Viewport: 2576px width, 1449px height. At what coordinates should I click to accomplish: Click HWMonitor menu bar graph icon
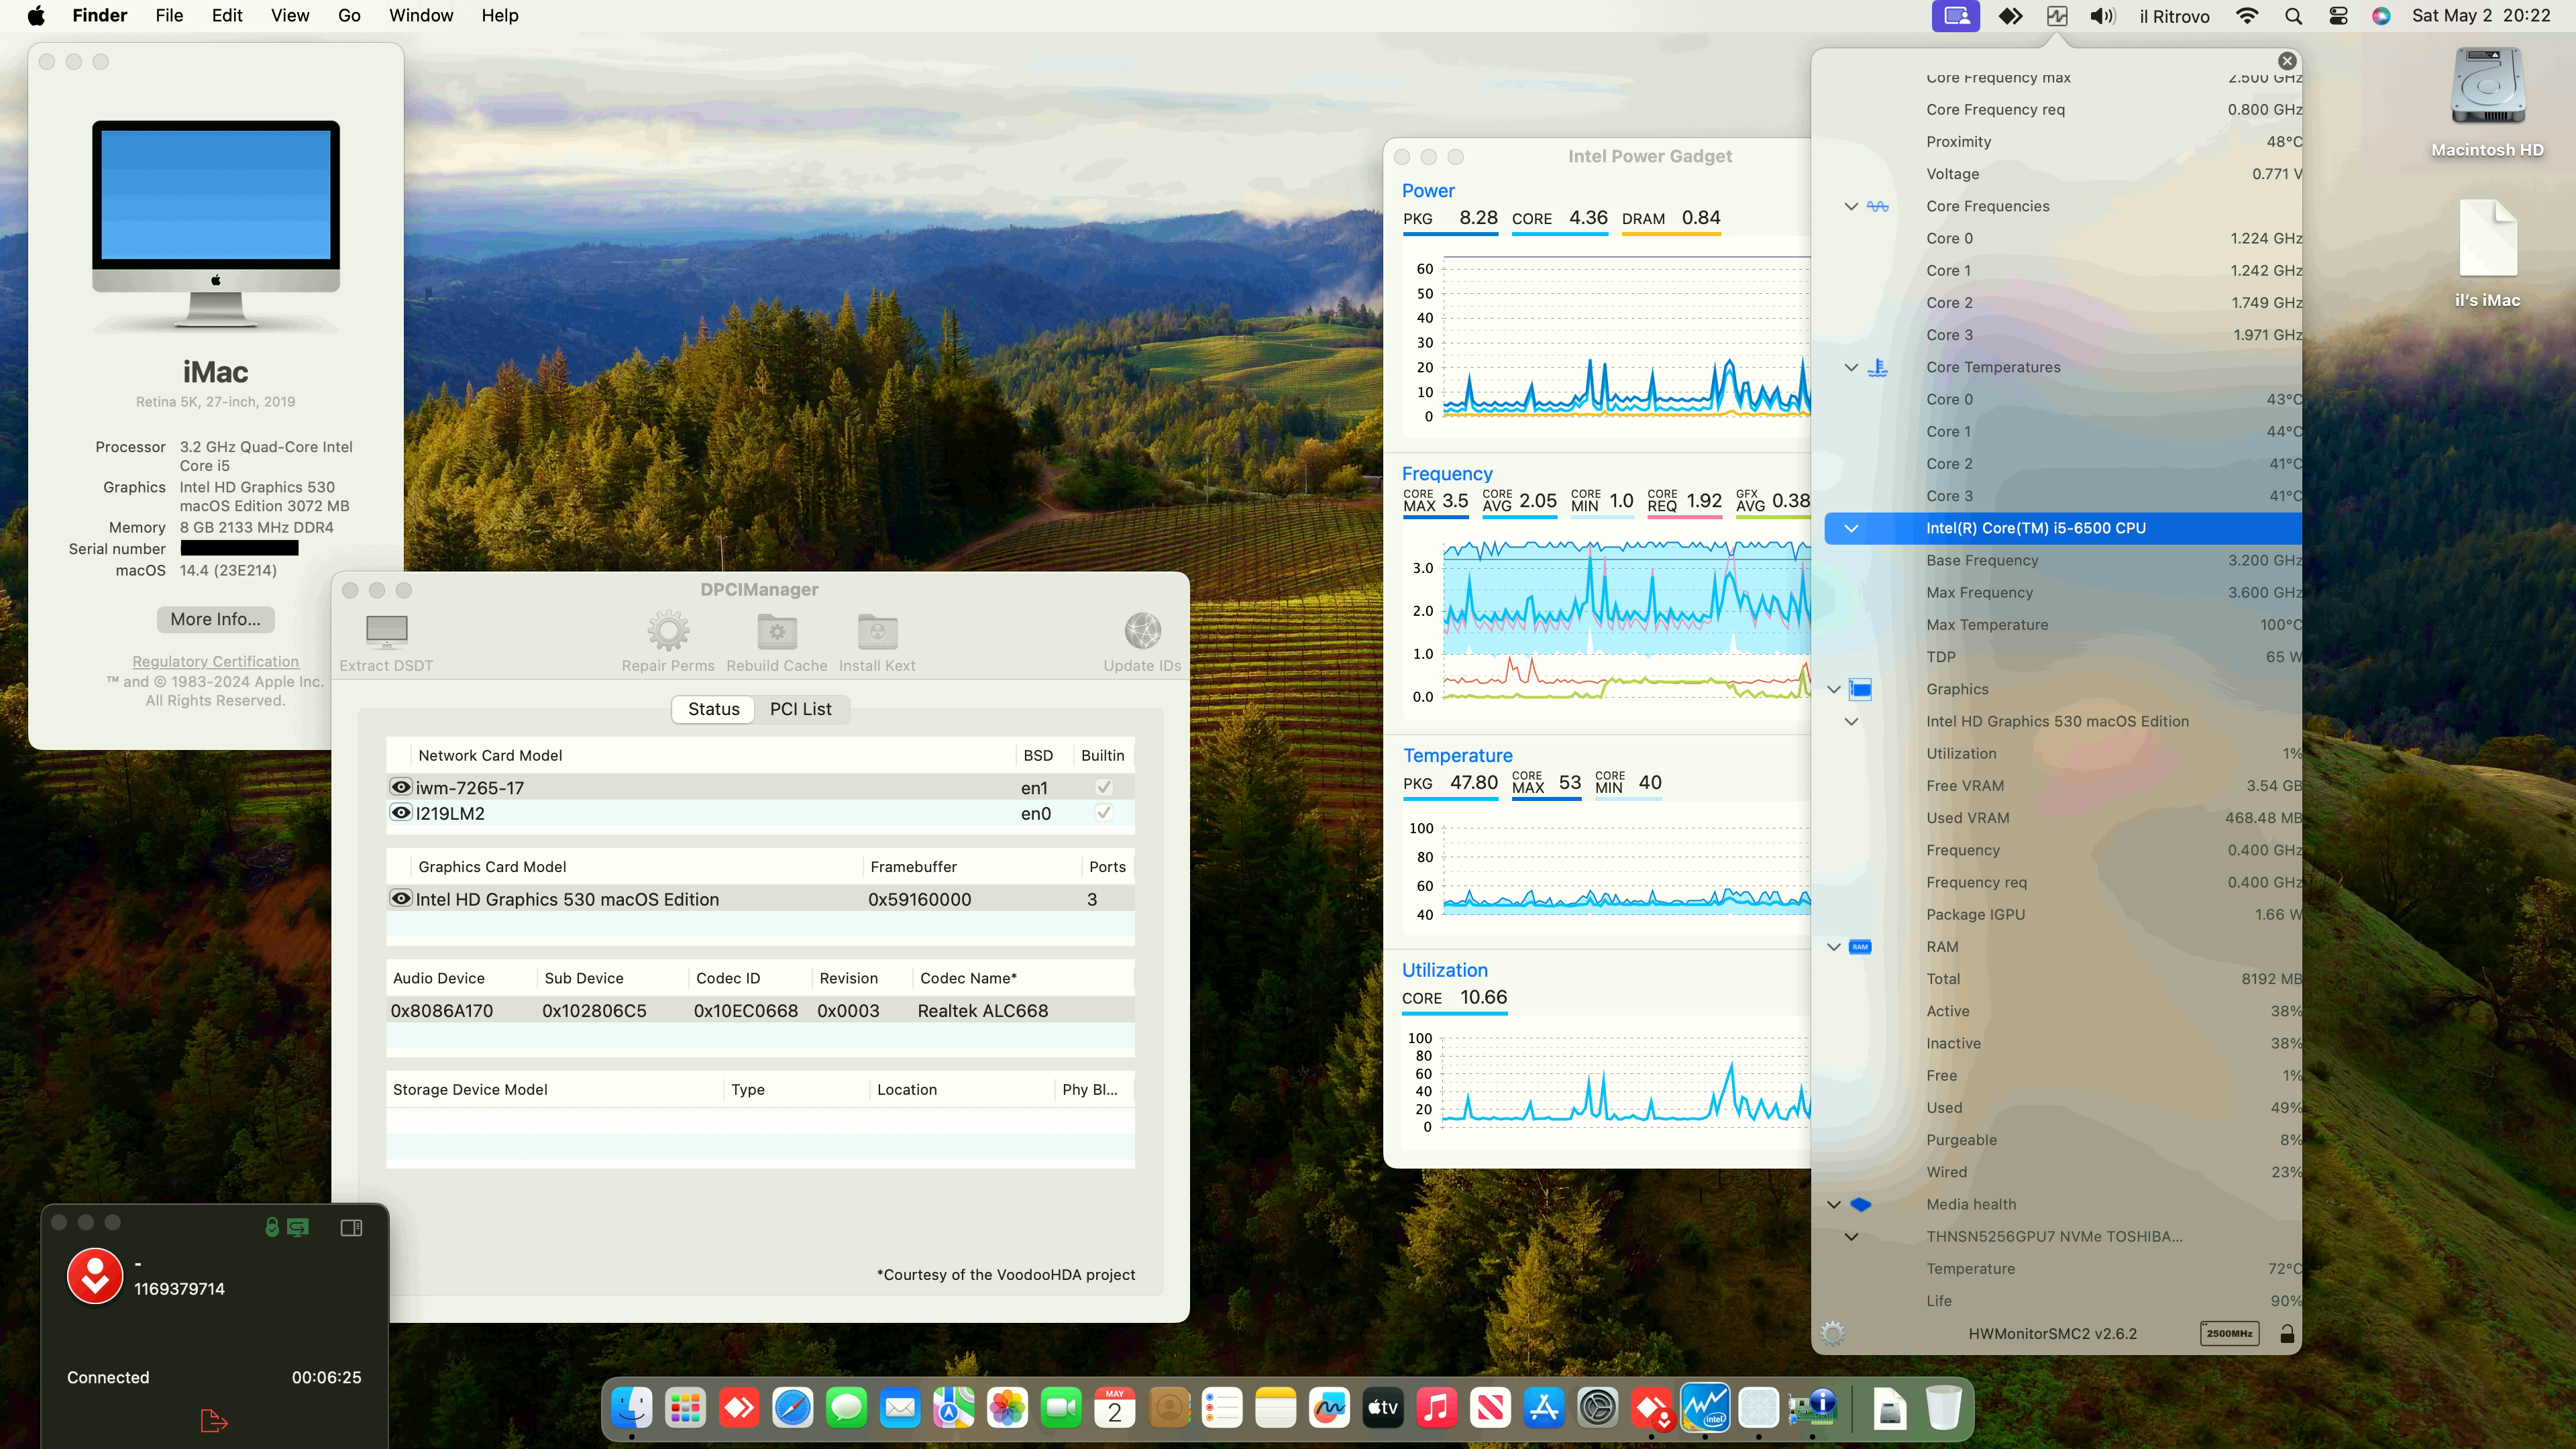(2057, 16)
